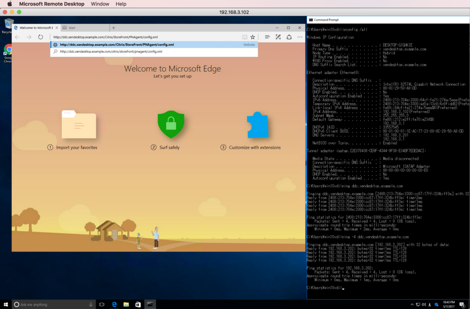
Task: Click "Microsoft ISATAP Adapter" description text
Action: (x=407, y=166)
